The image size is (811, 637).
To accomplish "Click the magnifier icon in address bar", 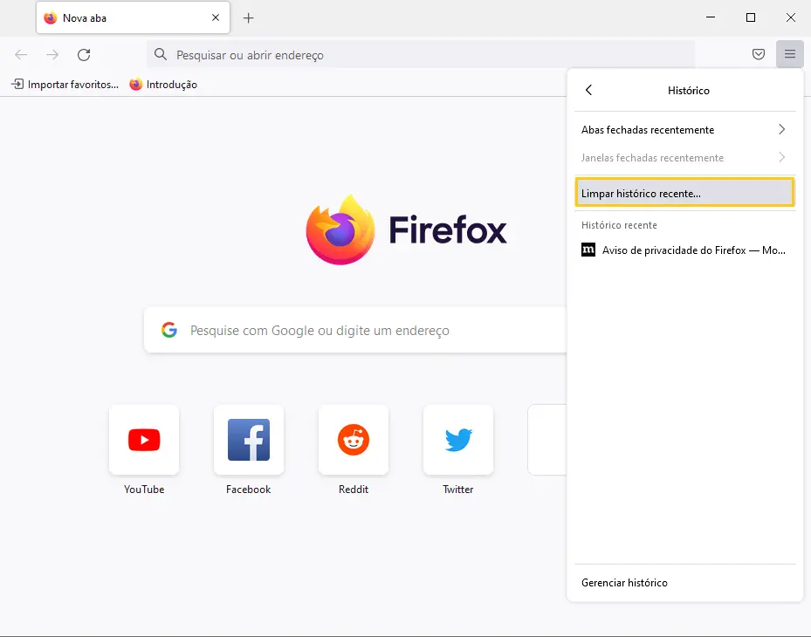I will click(161, 54).
